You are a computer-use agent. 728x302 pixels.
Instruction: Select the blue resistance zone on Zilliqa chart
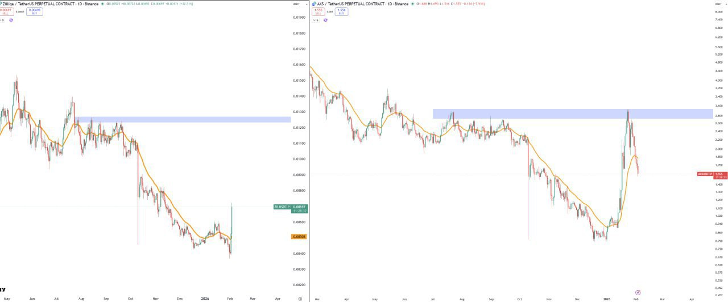[x=182, y=120]
